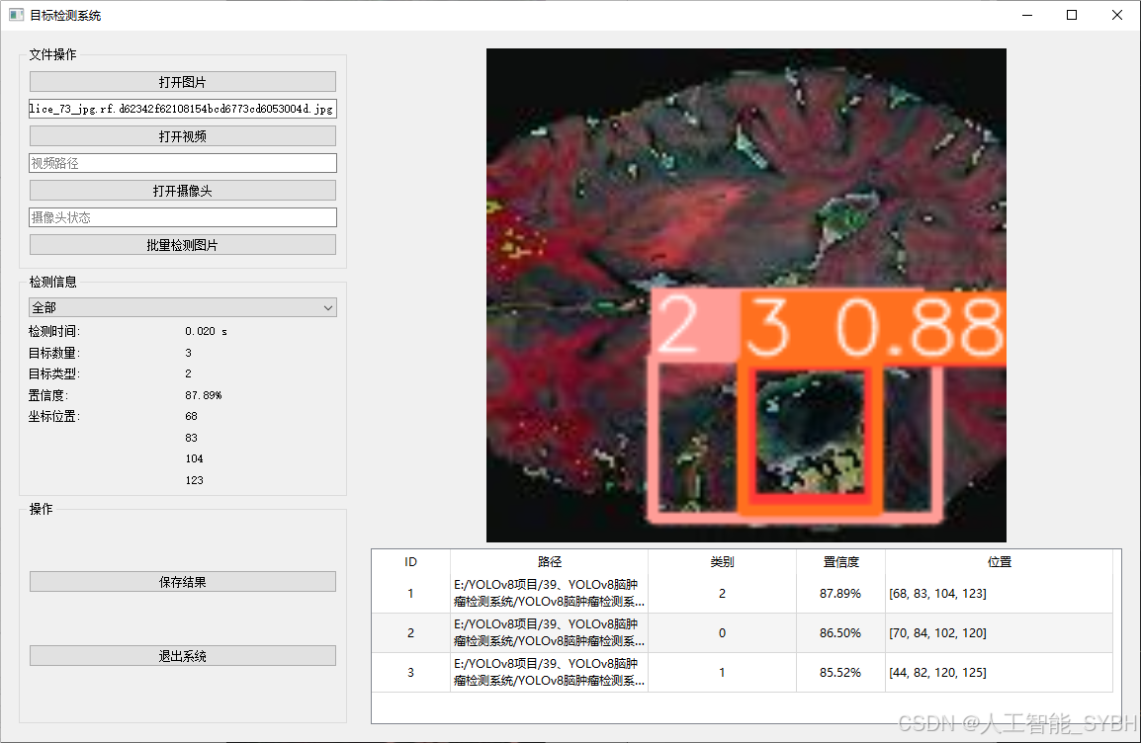1141x743 pixels.
Task: Click the coordinate value 68
Action: 192,417
